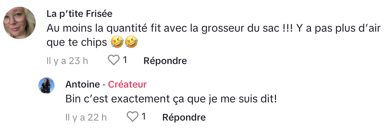
Task: Open the Antoine username link
Action: click(82, 85)
